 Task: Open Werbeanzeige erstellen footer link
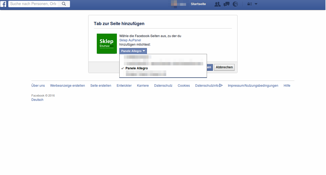coord(68,86)
